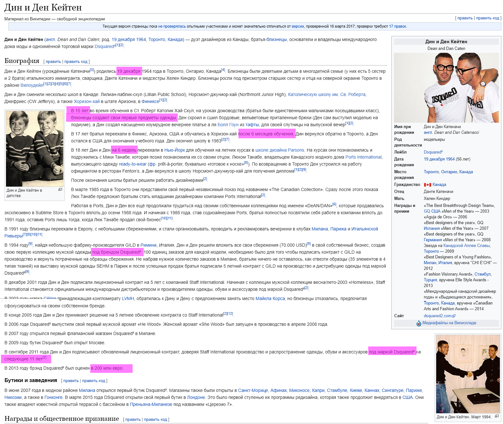This screenshot has width=503, height=424.
Task: Edit 'Бутики и заведения' section via 'править'
Action: point(71,381)
